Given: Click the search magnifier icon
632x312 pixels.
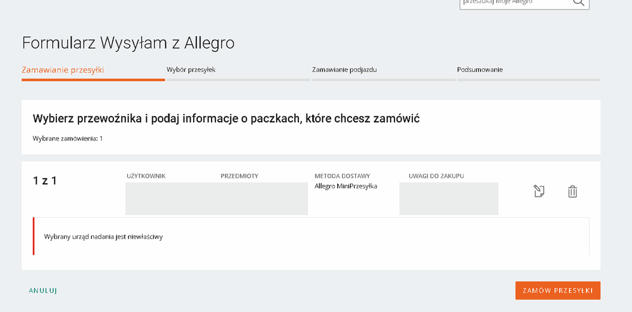Looking at the screenshot, I should coord(579,3).
